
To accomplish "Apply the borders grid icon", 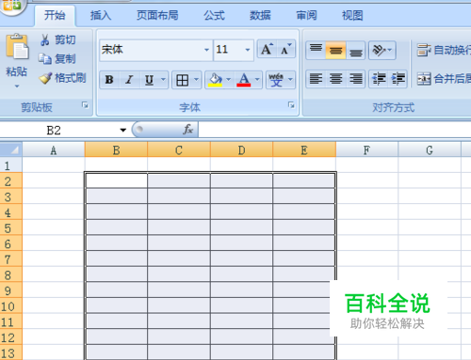I will [x=183, y=80].
